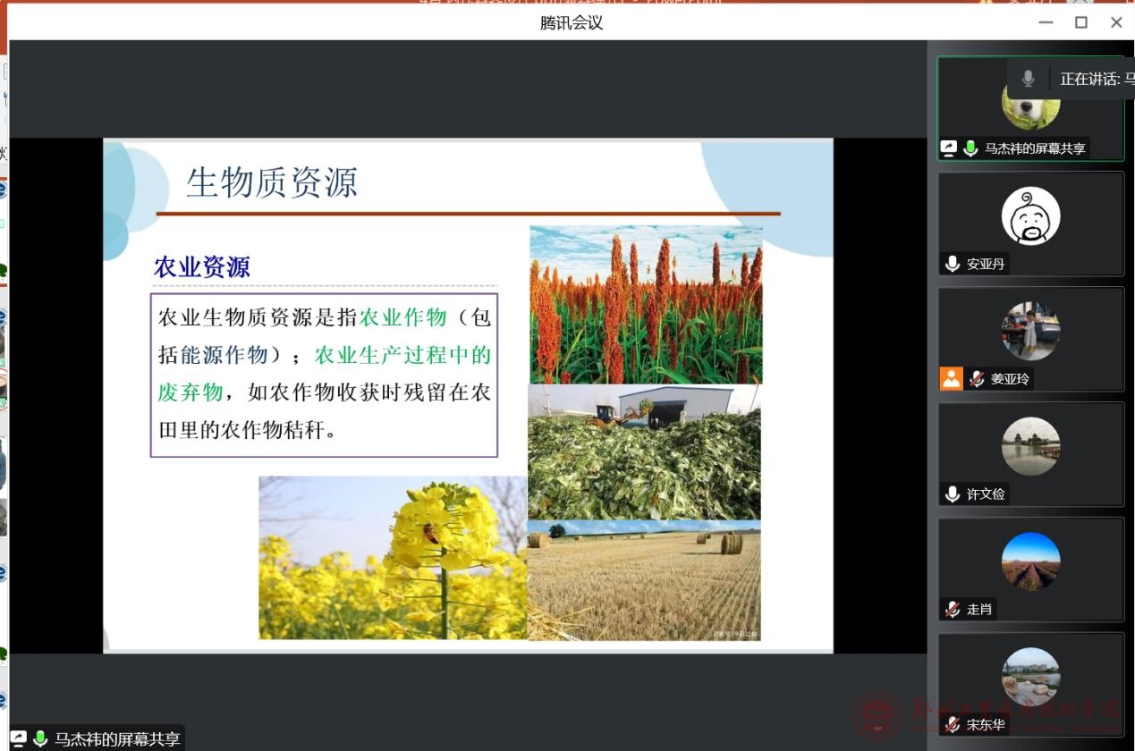Click the 正在讲话 speaker banner
The height and width of the screenshot is (751, 1135).
click(x=1089, y=79)
